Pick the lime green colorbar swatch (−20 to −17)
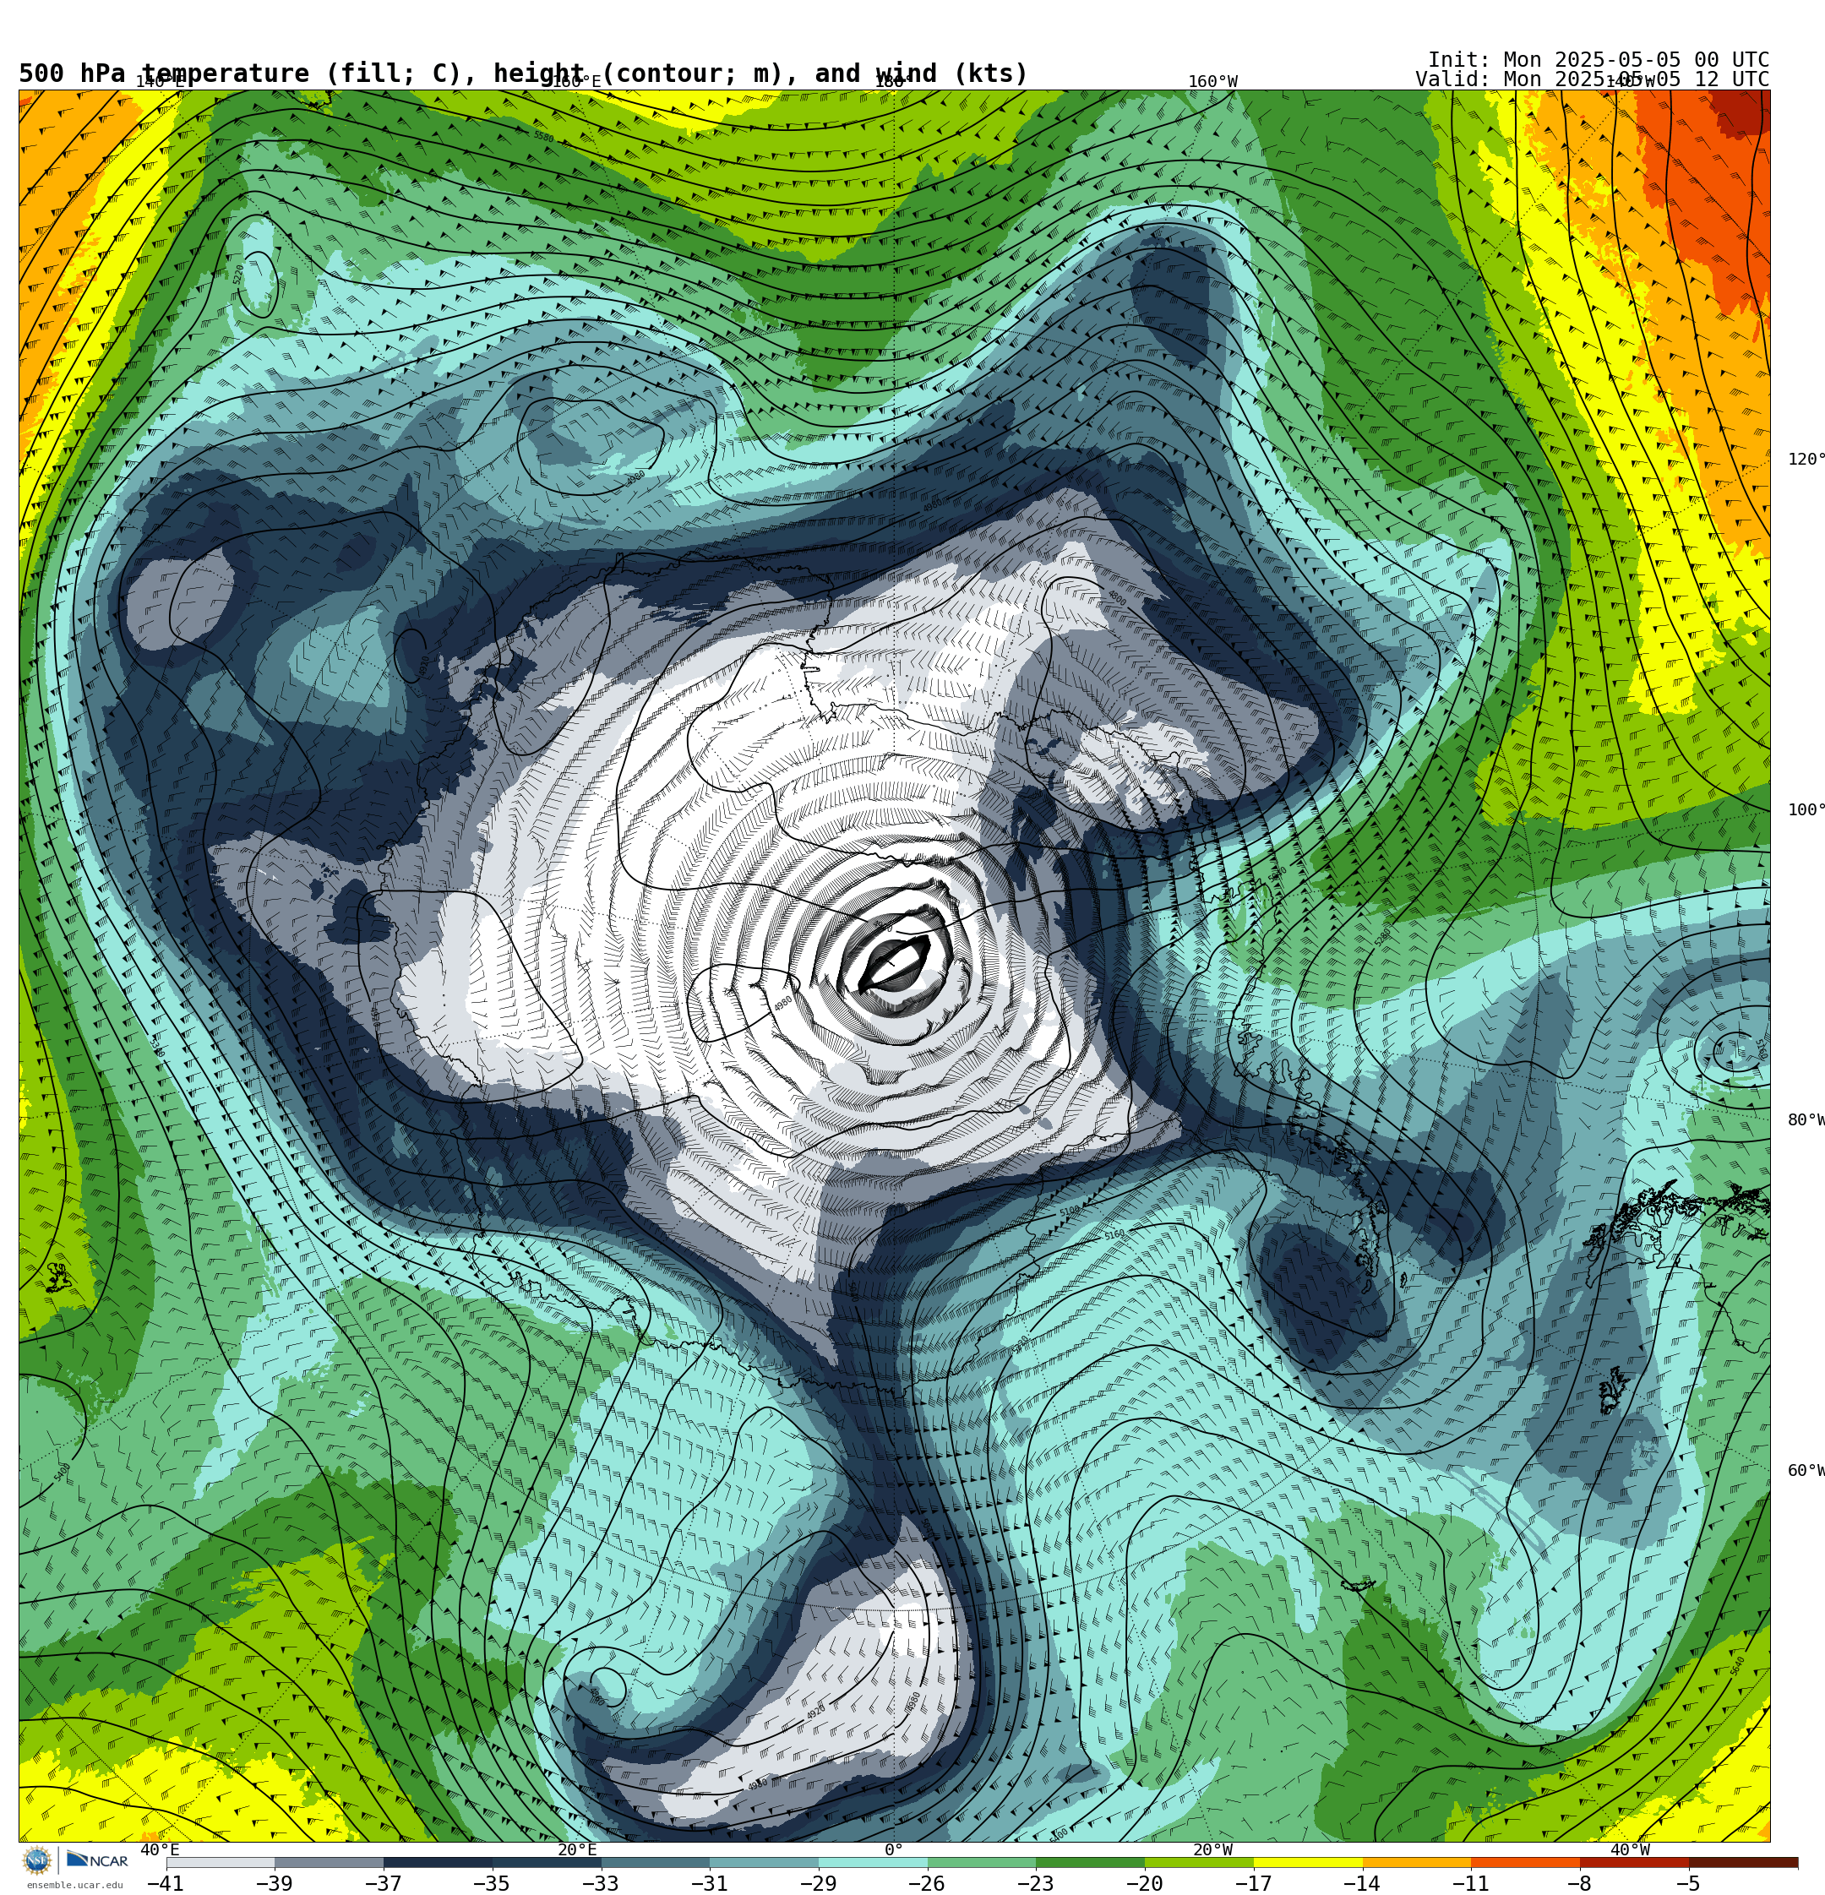This screenshot has width=1825, height=1895. [1199, 1862]
